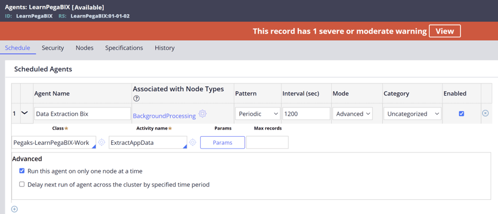498x214 pixels.
Task: Collapse row 1 using the chevron expander
Action: [24, 114]
